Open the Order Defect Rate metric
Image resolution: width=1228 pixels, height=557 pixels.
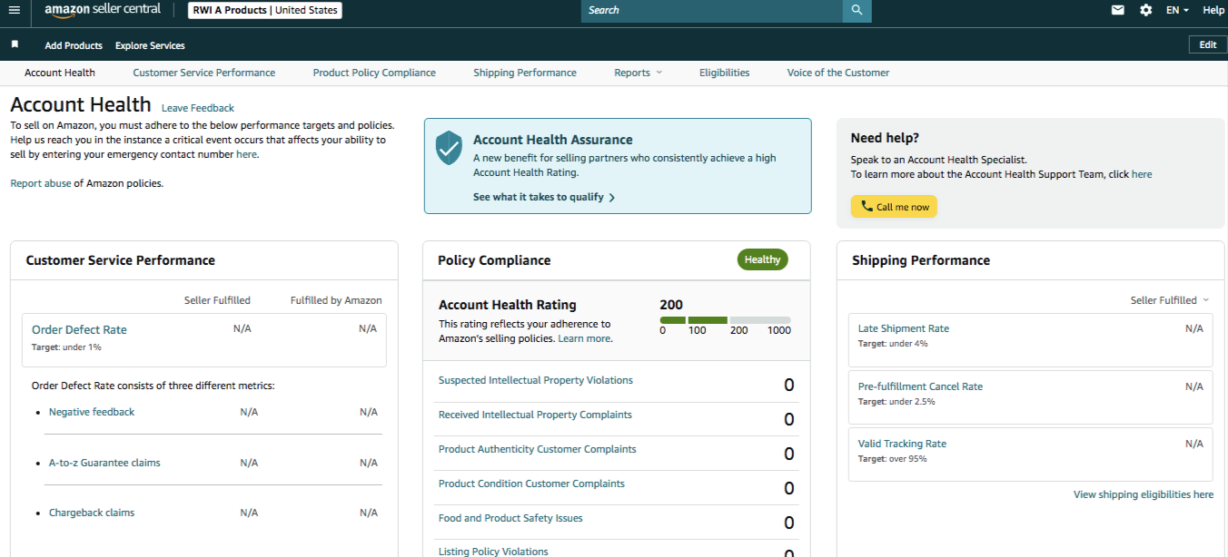click(79, 330)
